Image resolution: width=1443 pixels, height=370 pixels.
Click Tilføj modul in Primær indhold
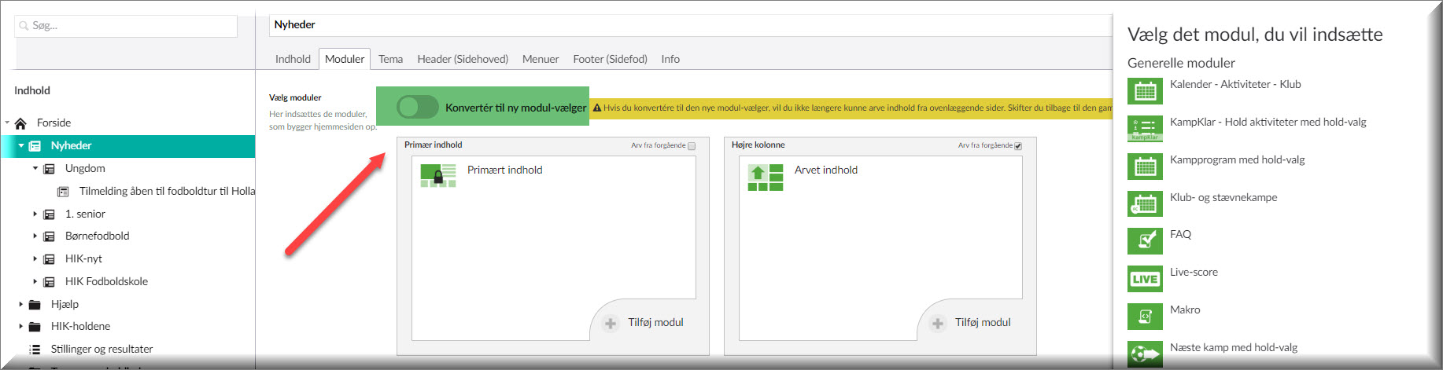point(644,323)
